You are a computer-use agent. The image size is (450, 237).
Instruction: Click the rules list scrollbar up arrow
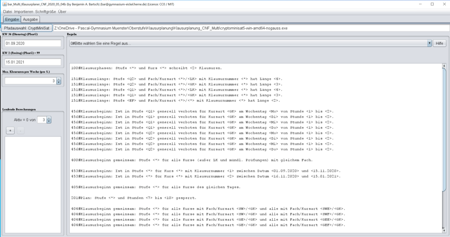(444, 66)
